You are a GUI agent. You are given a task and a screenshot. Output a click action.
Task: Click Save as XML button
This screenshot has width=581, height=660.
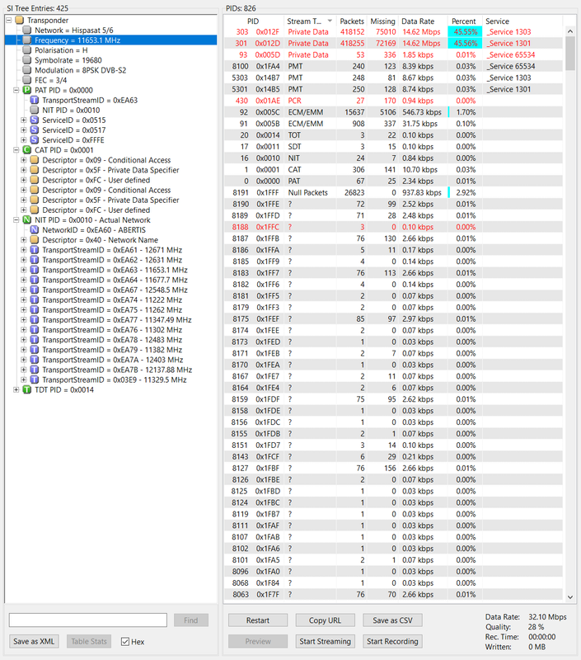pos(34,641)
